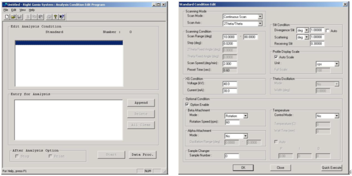Click the Scan Speed input field
Viewport: 352px width, 176px height.
(x=231, y=63)
